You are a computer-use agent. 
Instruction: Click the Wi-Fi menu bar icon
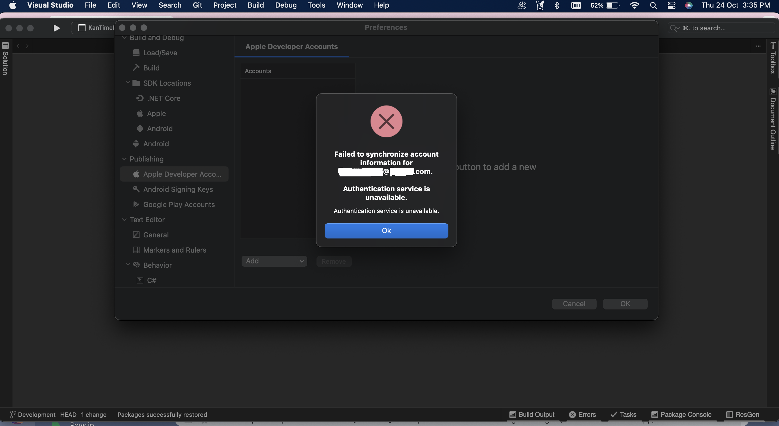coord(634,5)
